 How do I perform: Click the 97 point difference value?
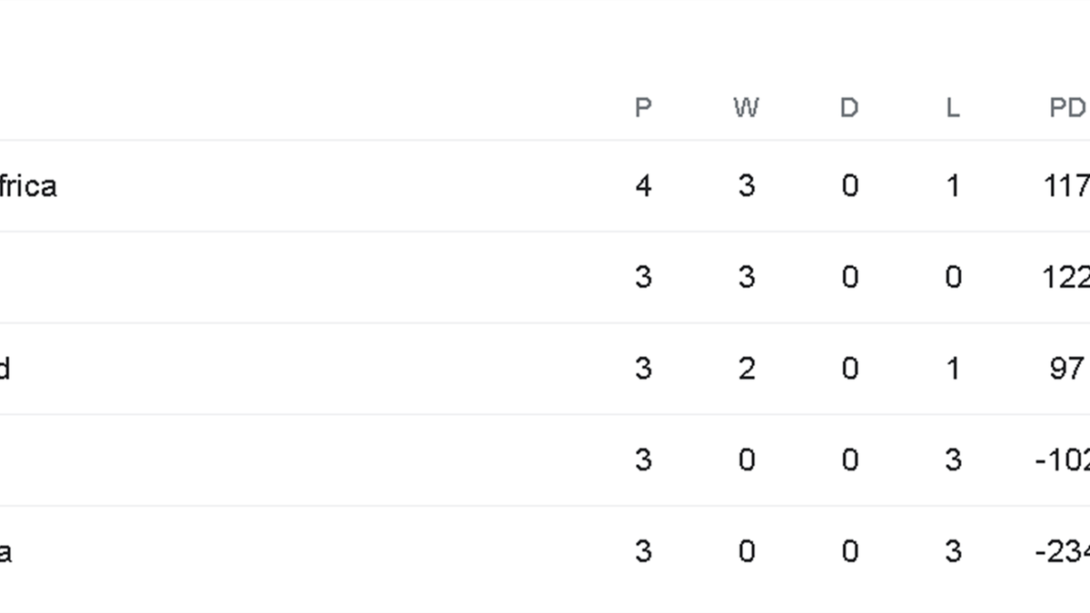pos(1066,369)
